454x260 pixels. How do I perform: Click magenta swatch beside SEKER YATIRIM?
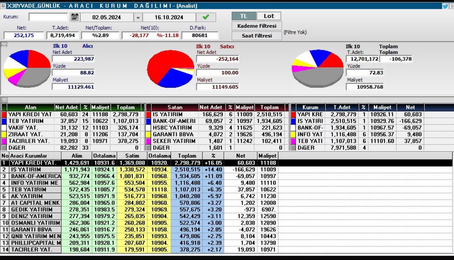coord(148,141)
